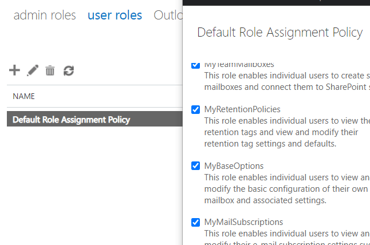The height and width of the screenshot is (245, 370).
Task: Delete the policy using the trash icon
Action: (50, 70)
